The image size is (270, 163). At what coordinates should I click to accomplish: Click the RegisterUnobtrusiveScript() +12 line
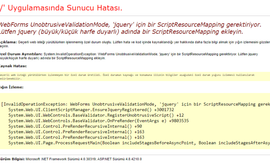tap(96, 115)
